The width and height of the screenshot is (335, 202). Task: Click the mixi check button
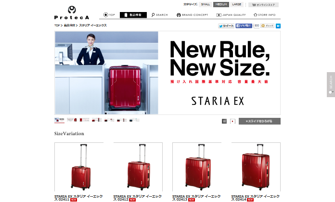[x=267, y=25]
